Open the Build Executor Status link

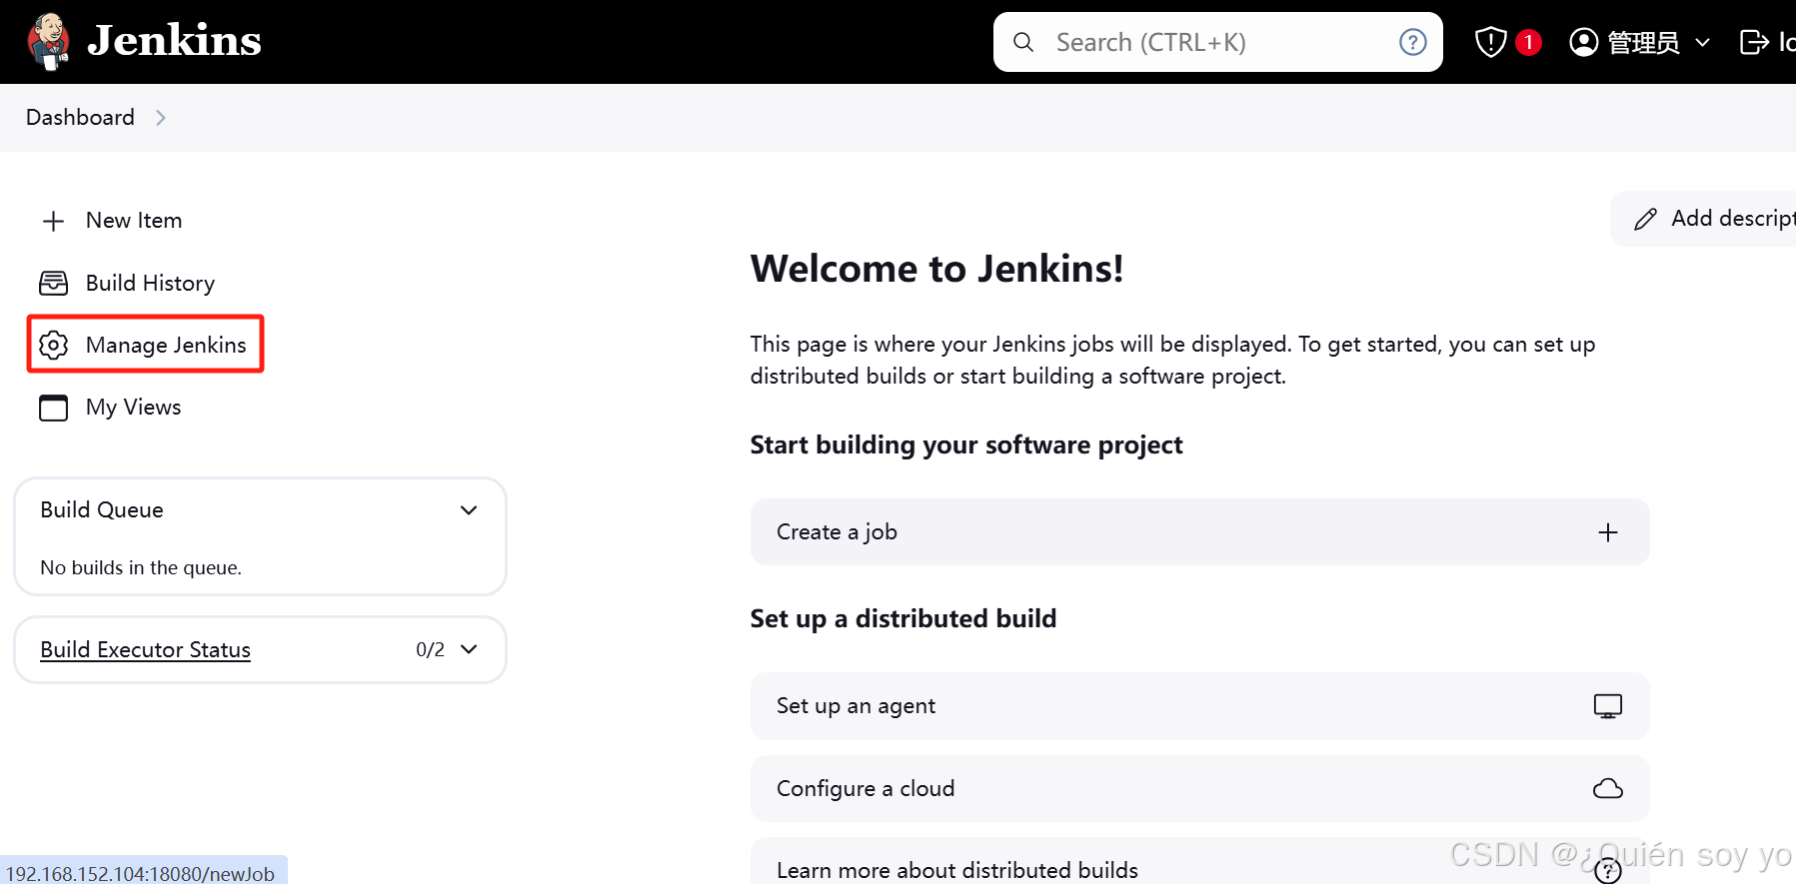point(145,649)
